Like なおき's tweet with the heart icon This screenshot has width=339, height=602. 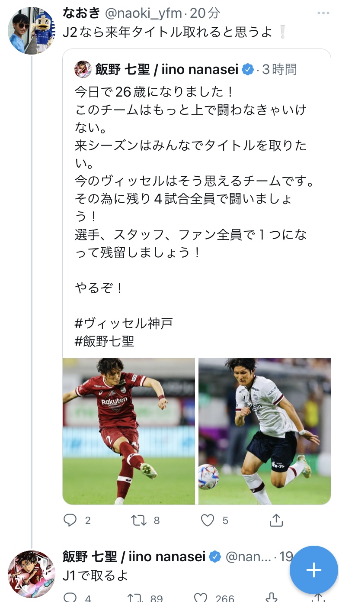point(208,520)
